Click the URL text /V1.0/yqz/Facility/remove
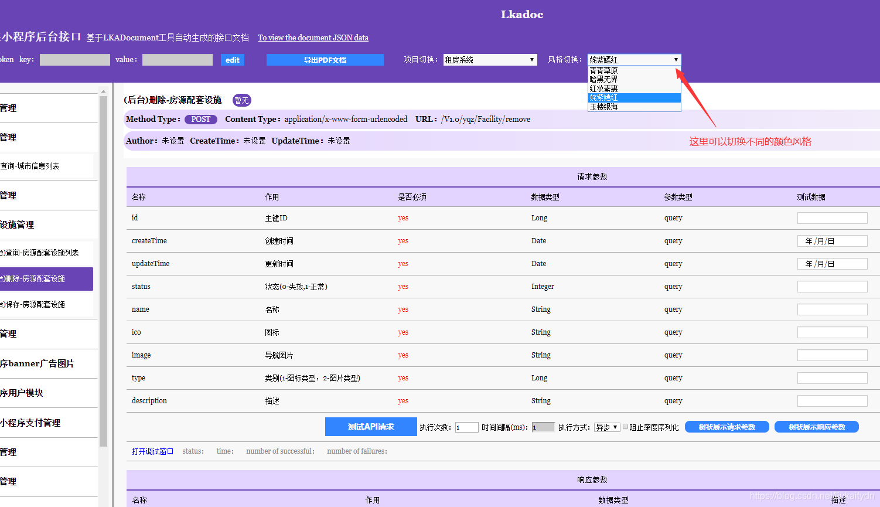The height and width of the screenshot is (507, 880). pos(486,119)
